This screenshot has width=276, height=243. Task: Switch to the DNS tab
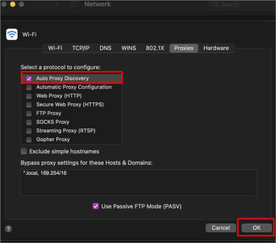coord(105,48)
